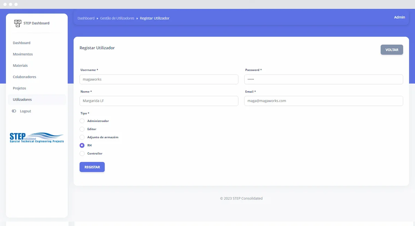Open the Materiais section
Image resolution: width=415 pixels, height=226 pixels.
tap(20, 65)
